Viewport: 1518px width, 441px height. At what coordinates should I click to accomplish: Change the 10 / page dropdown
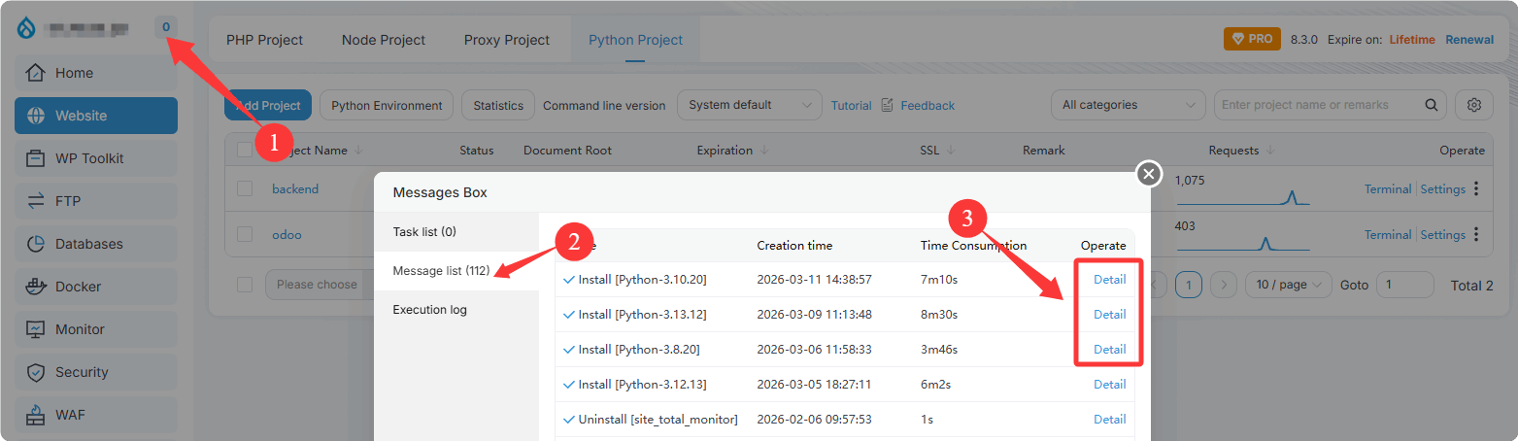(x=1288, y=285)
